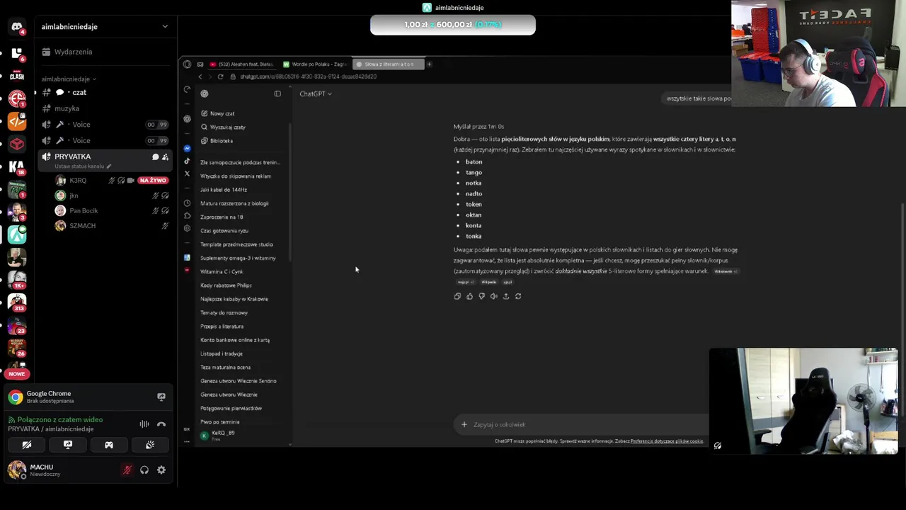Reload the ChatGPT page
906x510 pixels.
(x=220, y=76)
